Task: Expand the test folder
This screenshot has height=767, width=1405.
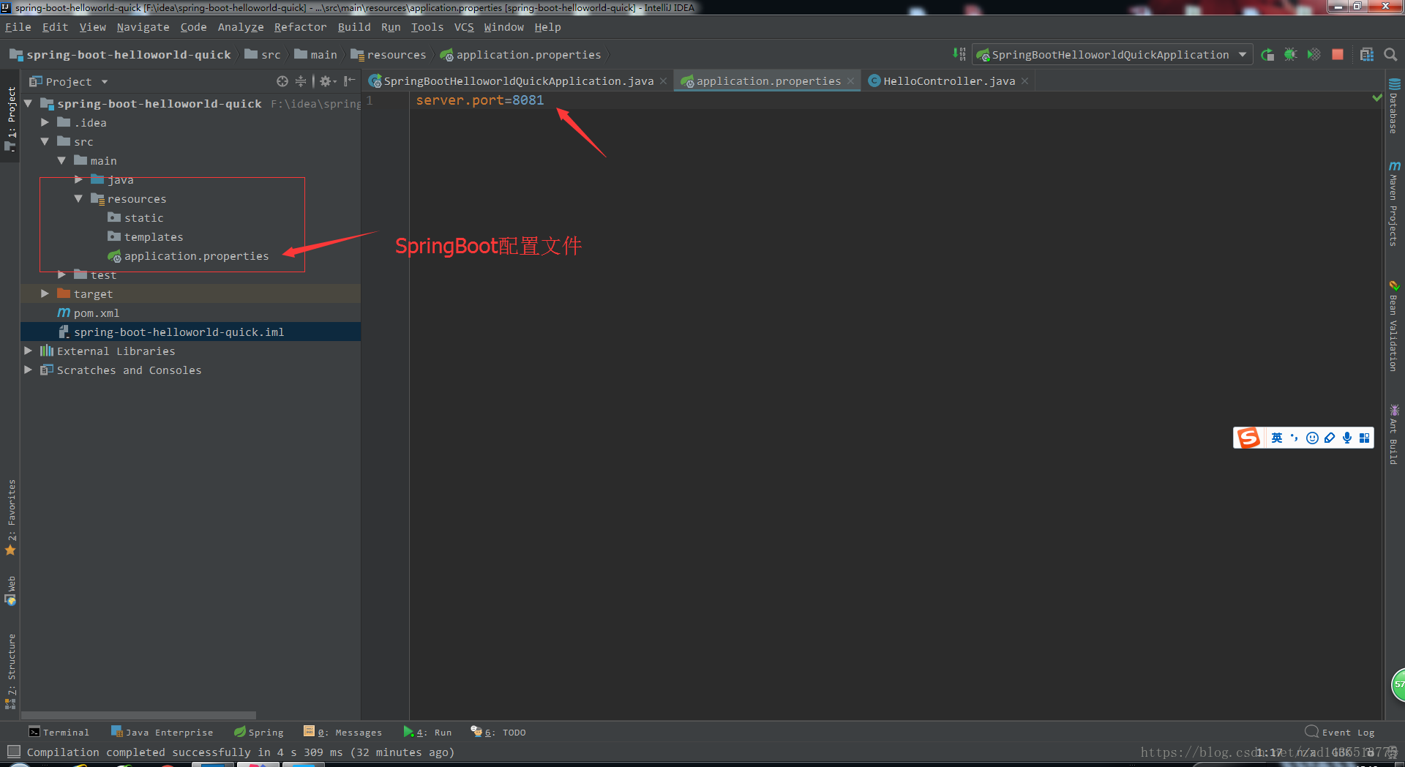Action: pyautogui.click(x=61, y=274)
